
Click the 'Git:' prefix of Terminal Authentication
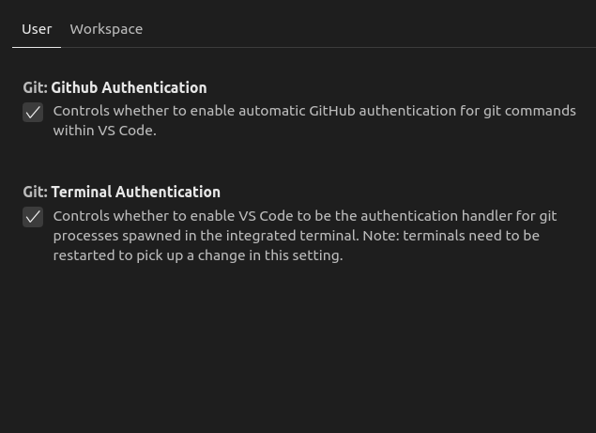click(x=35, y=193)
